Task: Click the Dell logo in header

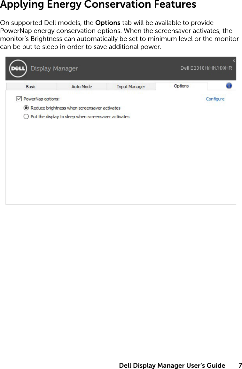Action: (x=18, y=68)
